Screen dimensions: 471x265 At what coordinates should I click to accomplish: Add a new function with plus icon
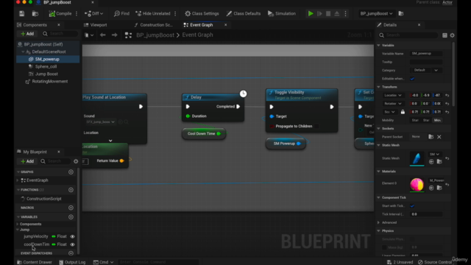[x=71, y=190]
